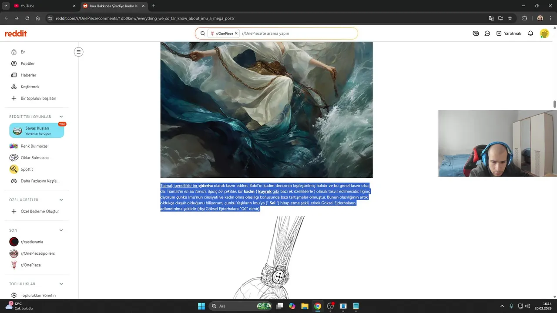557x313 pixels.
Task: Open the Tiamat painting image
Action: tap(266, 110)
